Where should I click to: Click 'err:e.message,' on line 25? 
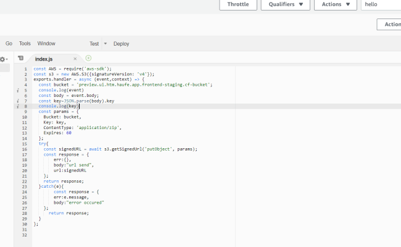point(71,197)
